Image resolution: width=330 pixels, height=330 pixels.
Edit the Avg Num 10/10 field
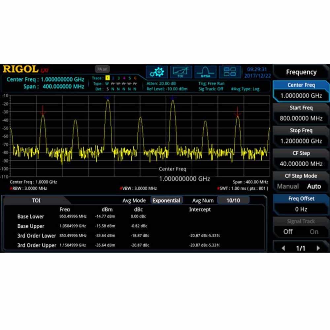pos(233,200)
